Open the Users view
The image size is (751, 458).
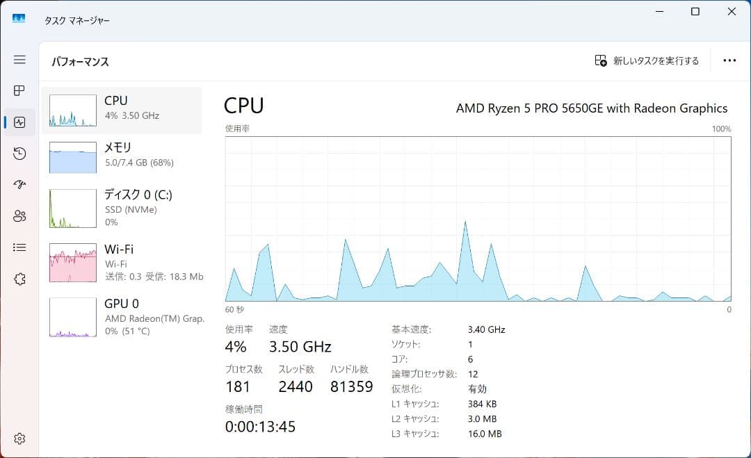point(19,215)
